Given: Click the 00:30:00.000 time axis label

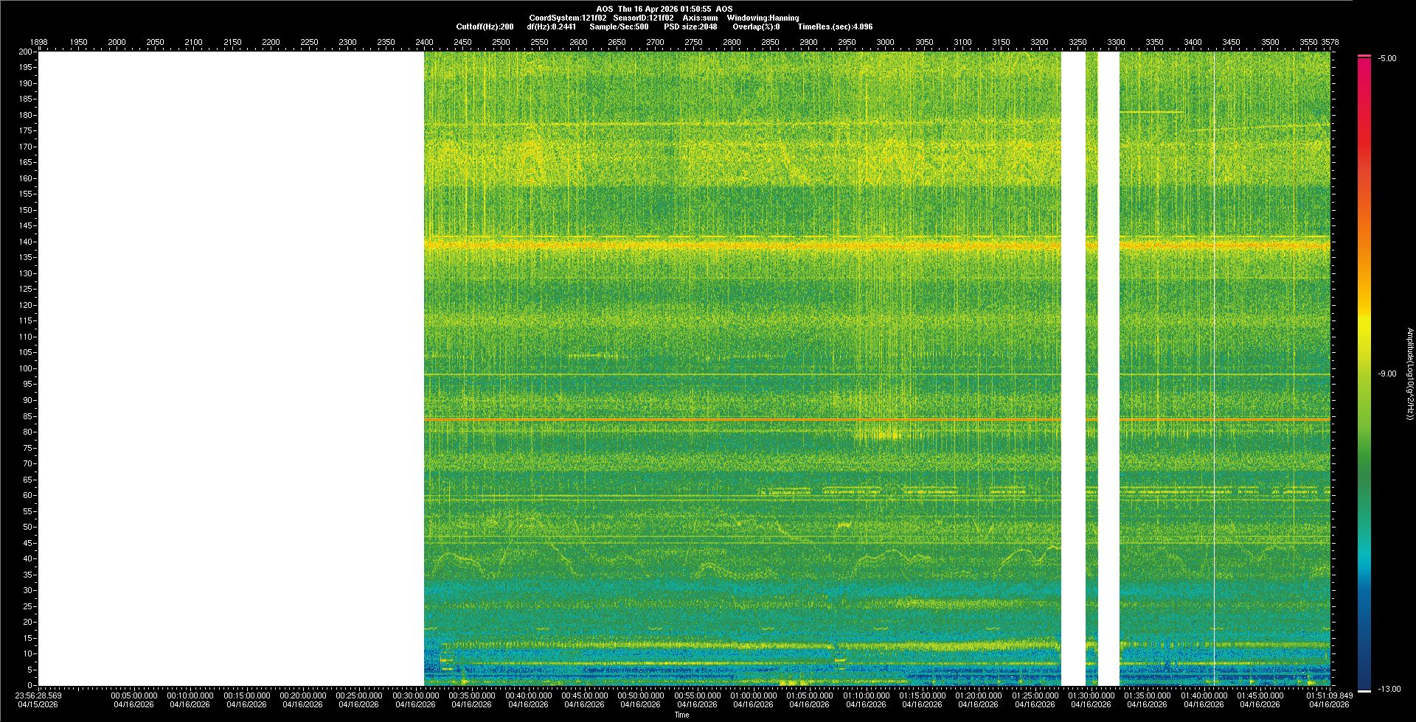Looking at the screenshot, I should [415, 695].
